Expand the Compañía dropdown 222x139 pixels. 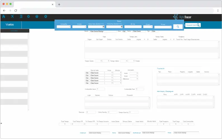(63, 27)
